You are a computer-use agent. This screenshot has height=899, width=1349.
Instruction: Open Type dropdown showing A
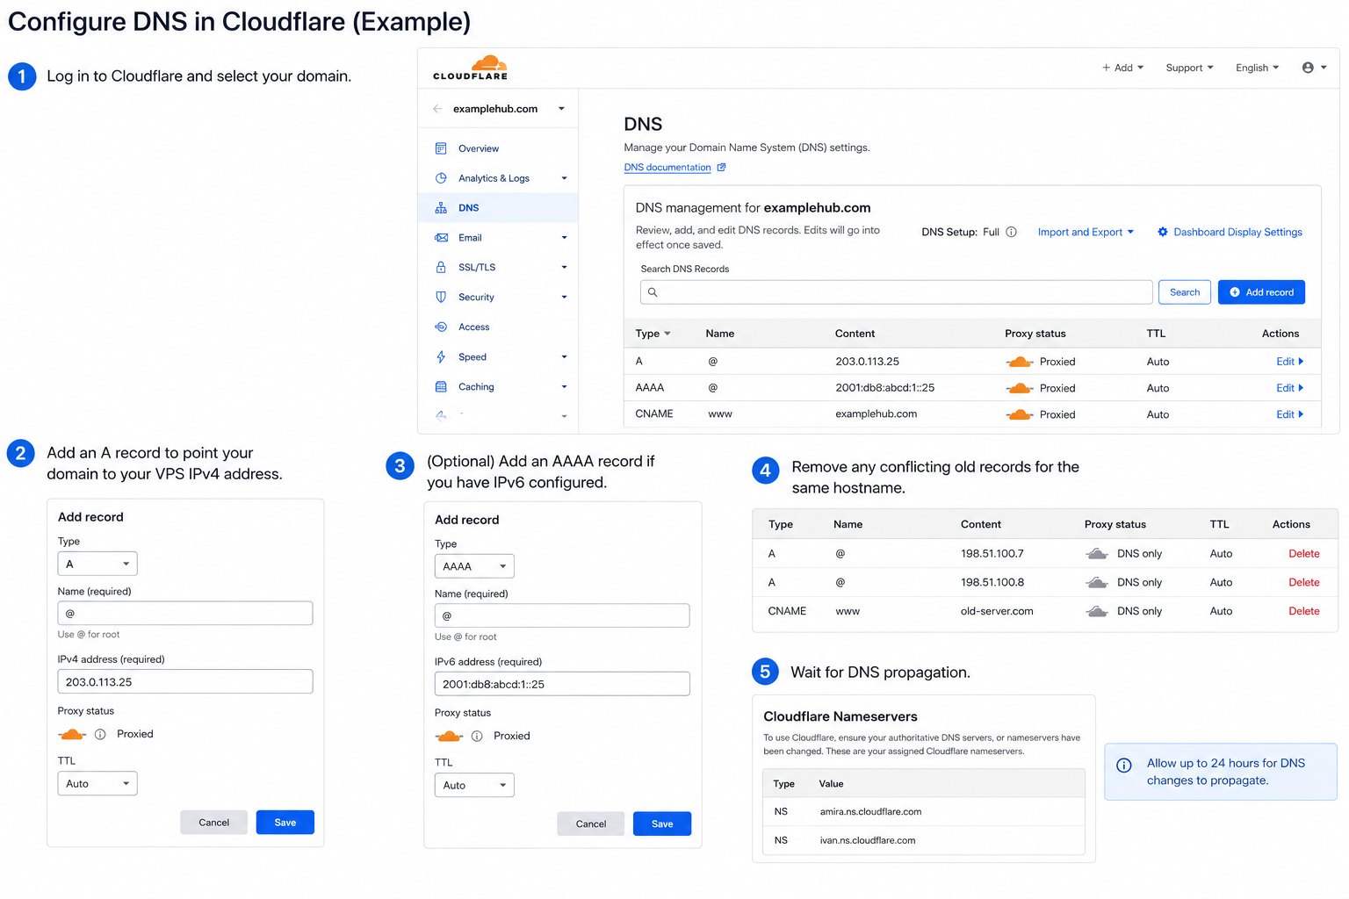97,564
